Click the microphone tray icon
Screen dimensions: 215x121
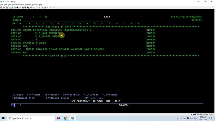tap(188, 118)
